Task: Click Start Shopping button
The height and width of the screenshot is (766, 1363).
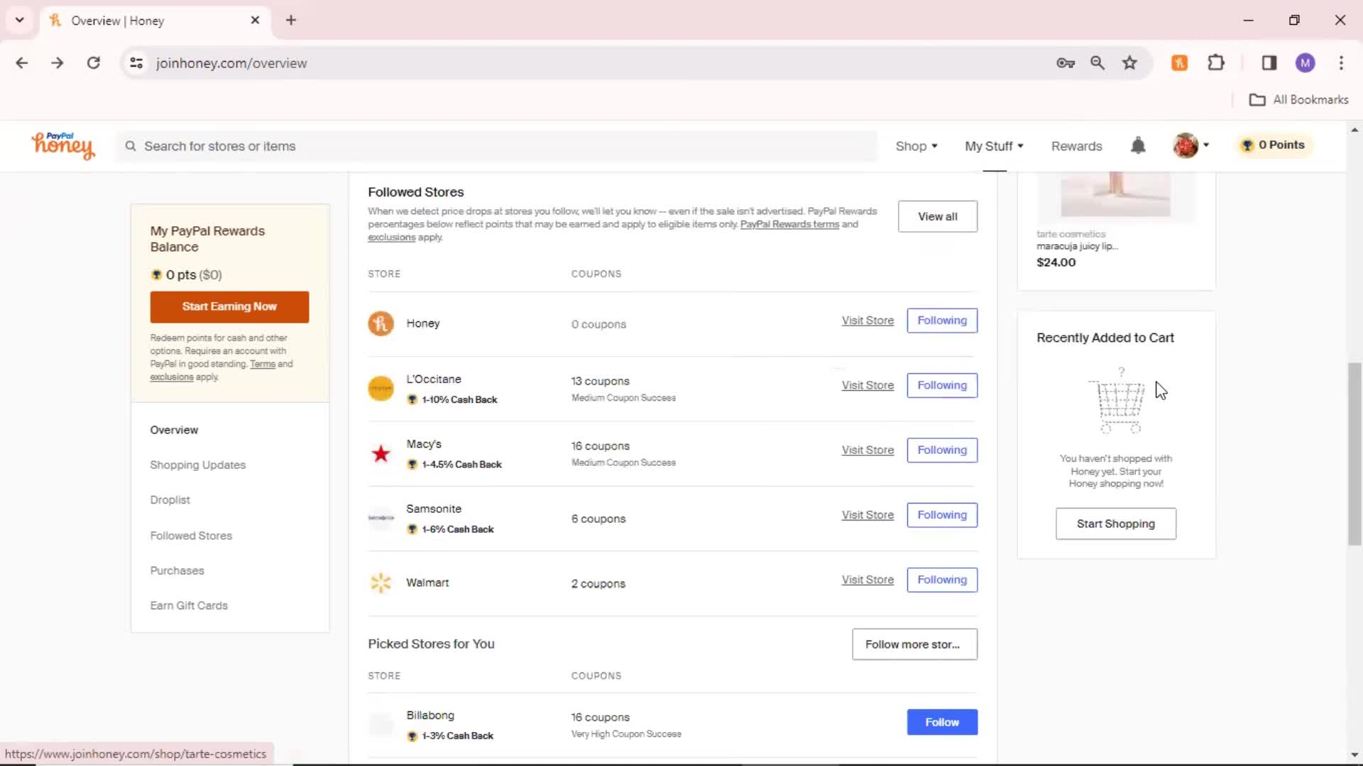Action: point(1115,523)
